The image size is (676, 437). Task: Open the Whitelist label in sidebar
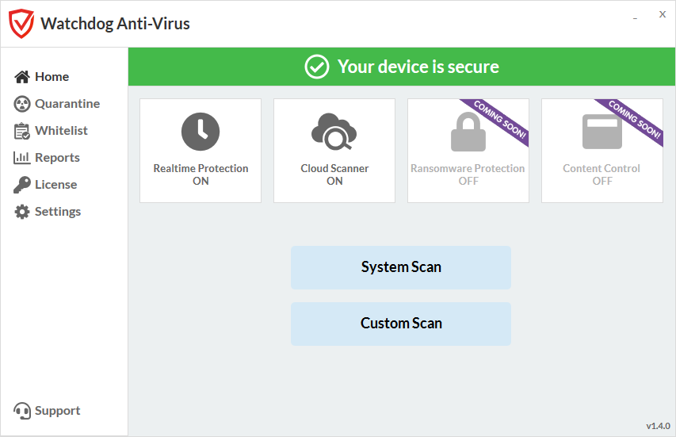(61, 131)
